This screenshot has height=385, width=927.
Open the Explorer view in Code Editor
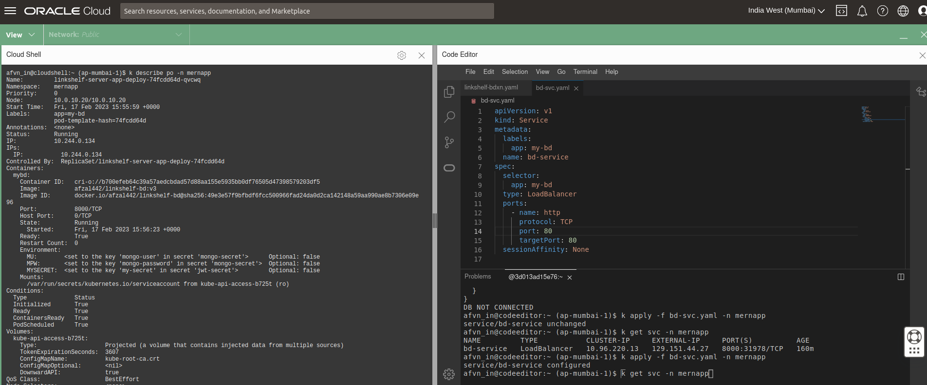pyautogui.click(x=449, y=92)
